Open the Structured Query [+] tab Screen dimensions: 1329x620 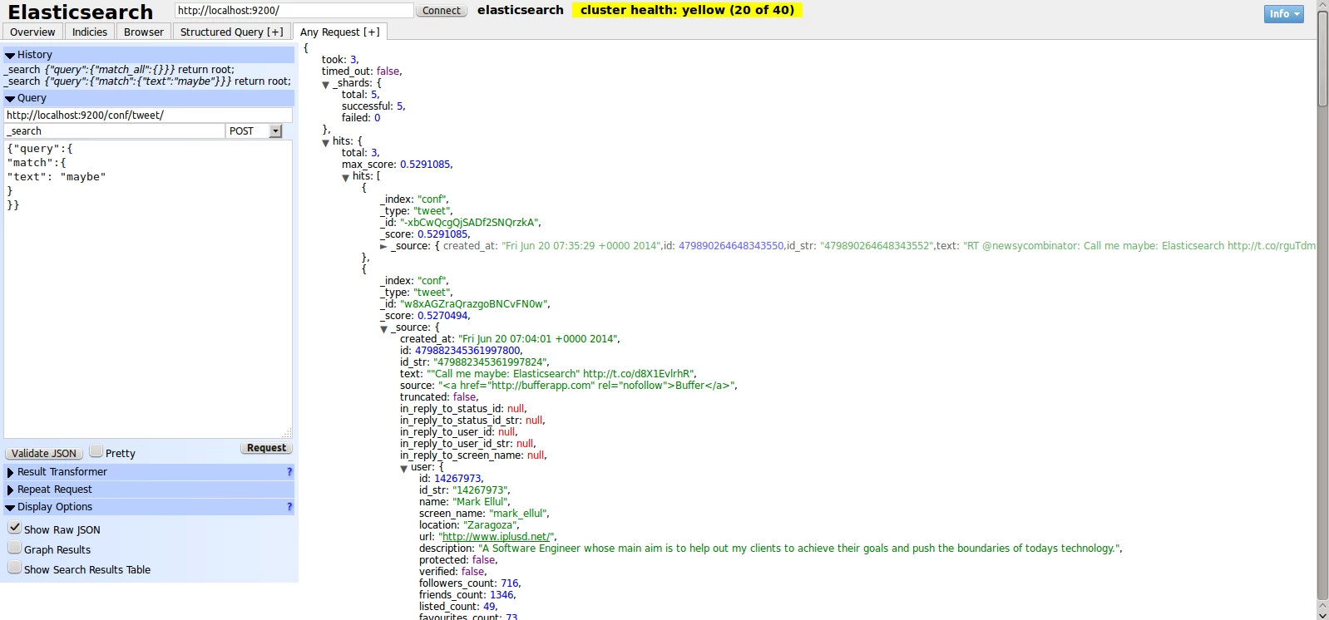(231, 32)
